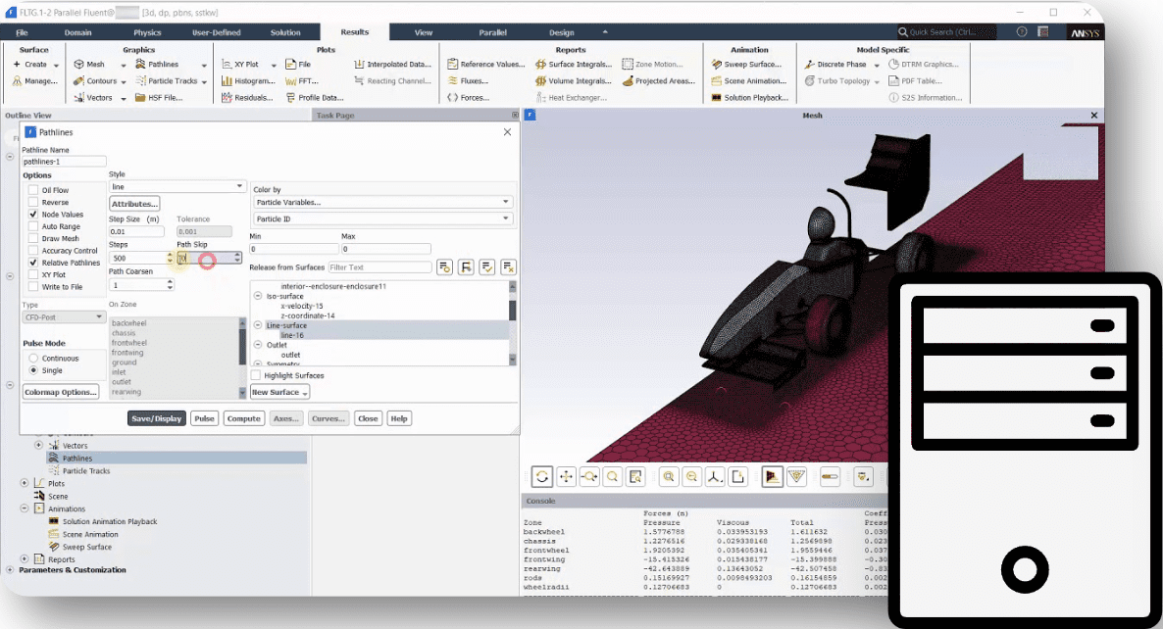
Task: Enable the Oil Flow checkbox
Action: (33, 190)
